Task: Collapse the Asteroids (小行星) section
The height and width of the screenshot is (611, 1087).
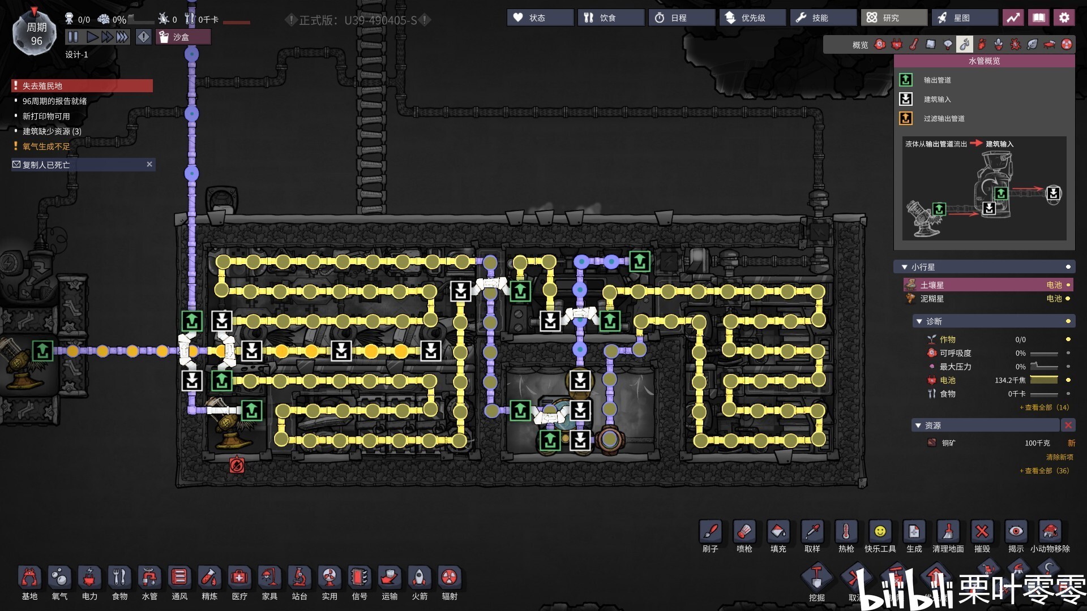Action: click(x=904, y=267)
